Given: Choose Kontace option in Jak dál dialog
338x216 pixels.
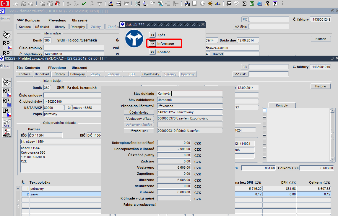Looking at the screenshot, I should click(152, 52).
